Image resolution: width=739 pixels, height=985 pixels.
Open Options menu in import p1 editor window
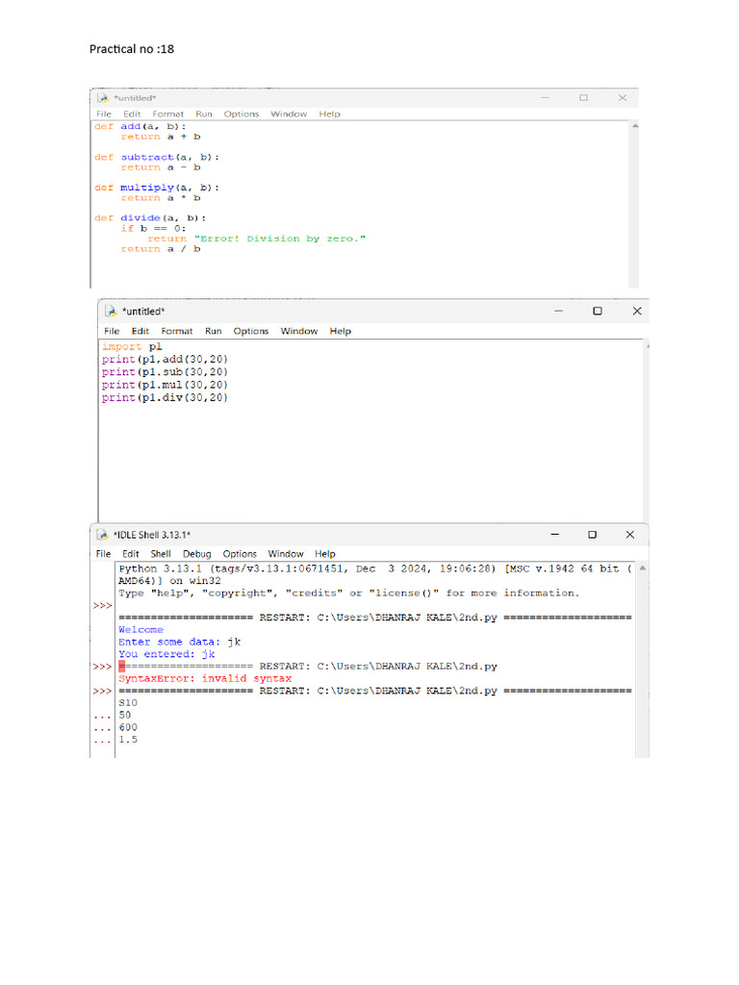point(251,331)
